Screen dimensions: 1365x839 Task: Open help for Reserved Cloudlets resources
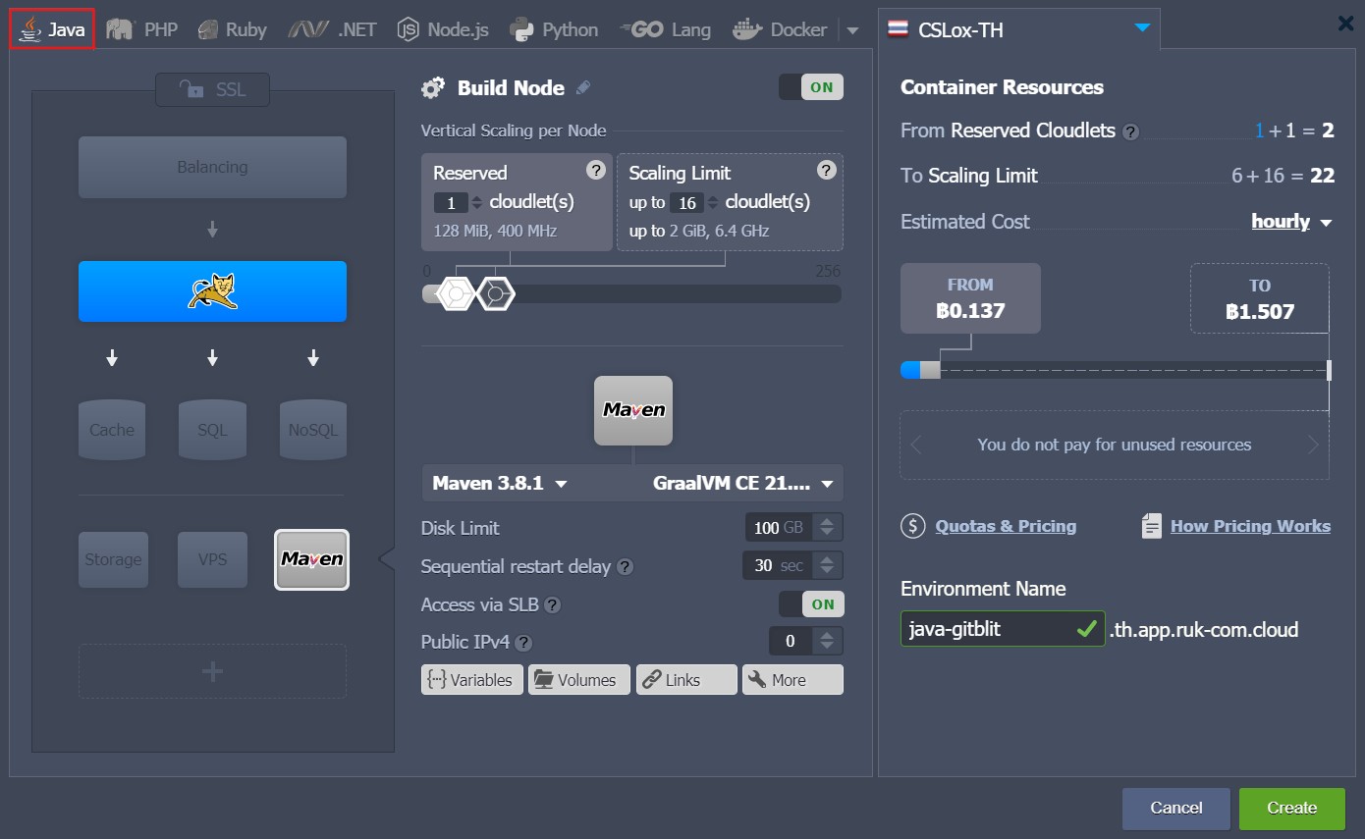[1131, 131]
